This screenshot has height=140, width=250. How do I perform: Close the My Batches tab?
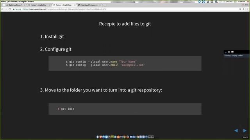[x=25, y=5]
